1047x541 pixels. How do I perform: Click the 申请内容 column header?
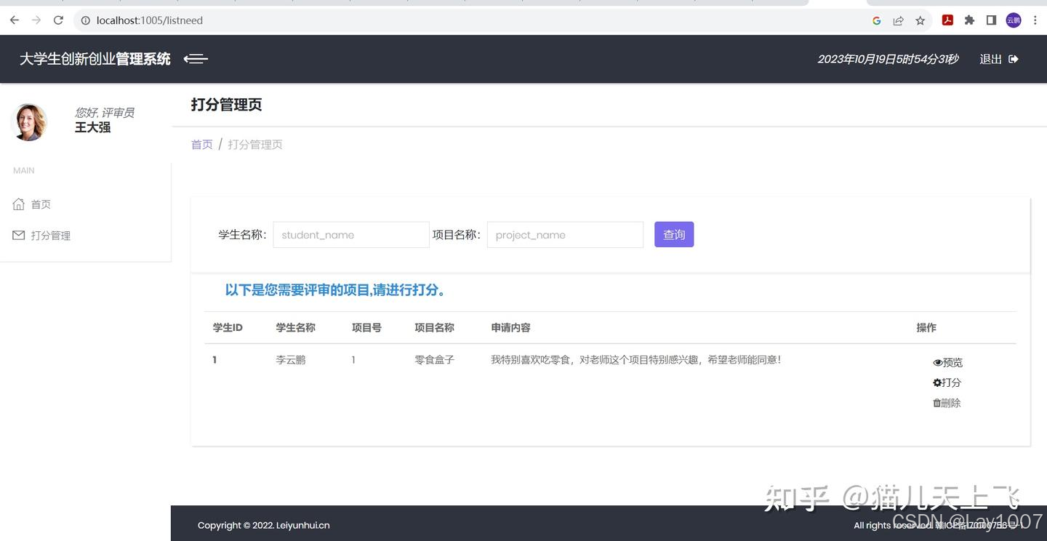[510, 328]
